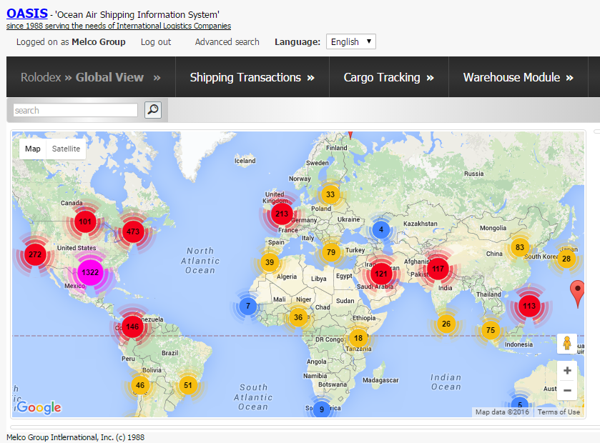
Task: Click the 18 cluster near Tanzania
Action: 358,338
